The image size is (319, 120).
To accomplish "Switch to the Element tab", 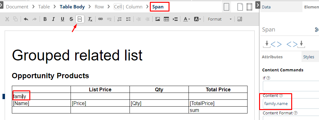I will (x=311, y=7).
